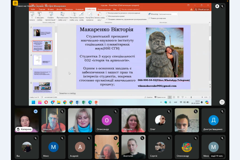Start slideshow from beginning icon

(x=32, y=15)
